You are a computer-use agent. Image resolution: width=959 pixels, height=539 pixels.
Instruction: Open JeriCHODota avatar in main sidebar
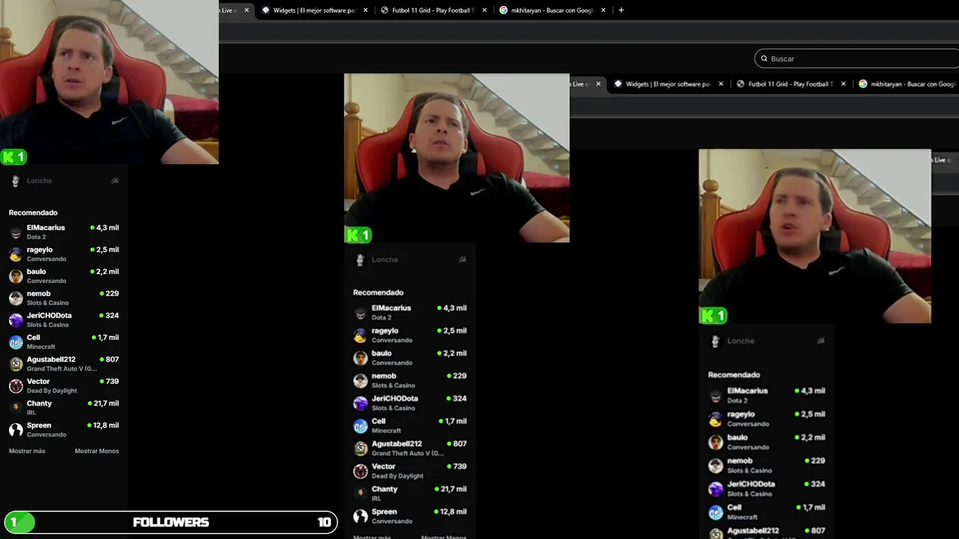coord(16,320)
